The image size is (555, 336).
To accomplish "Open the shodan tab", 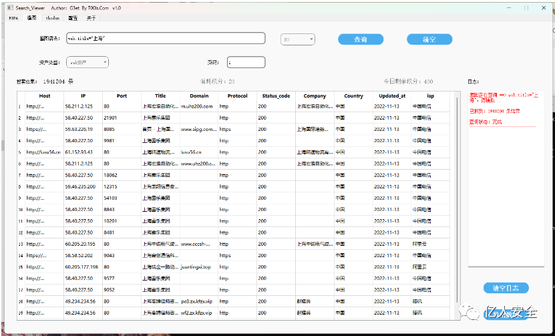I will pos(52,18).
